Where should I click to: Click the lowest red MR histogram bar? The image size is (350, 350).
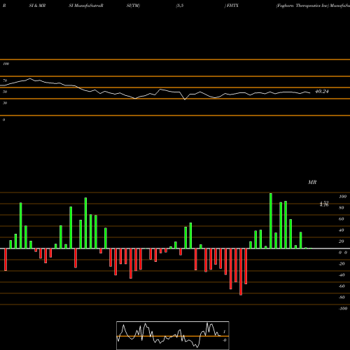click(x=241, y=272)
